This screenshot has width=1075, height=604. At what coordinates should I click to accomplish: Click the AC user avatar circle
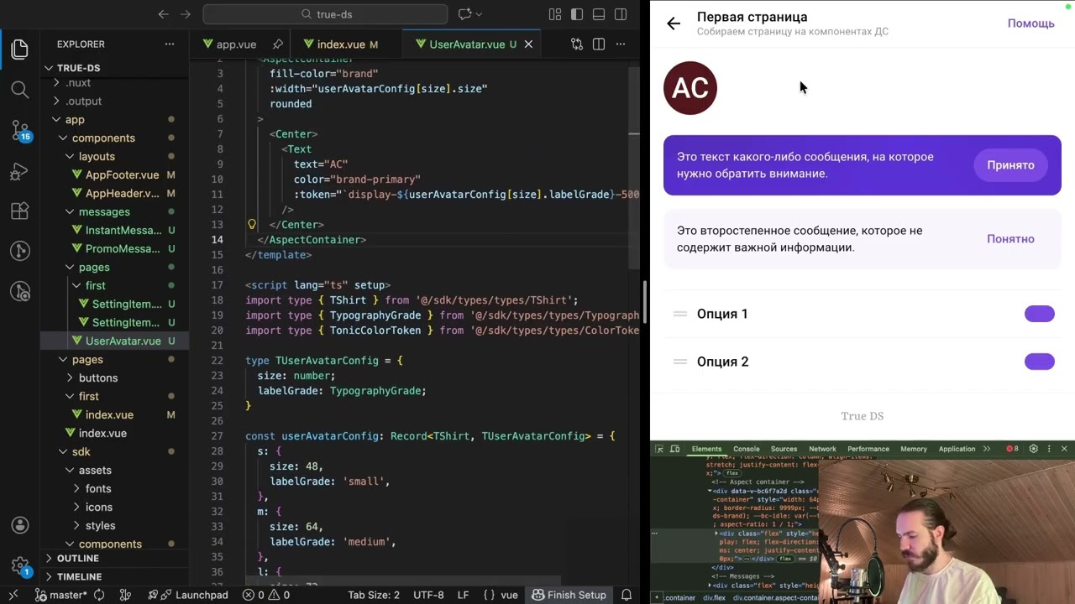[690, 88]
